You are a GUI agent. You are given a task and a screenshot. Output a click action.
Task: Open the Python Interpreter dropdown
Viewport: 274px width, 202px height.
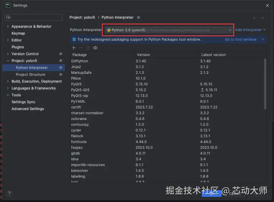coord(169,30)
